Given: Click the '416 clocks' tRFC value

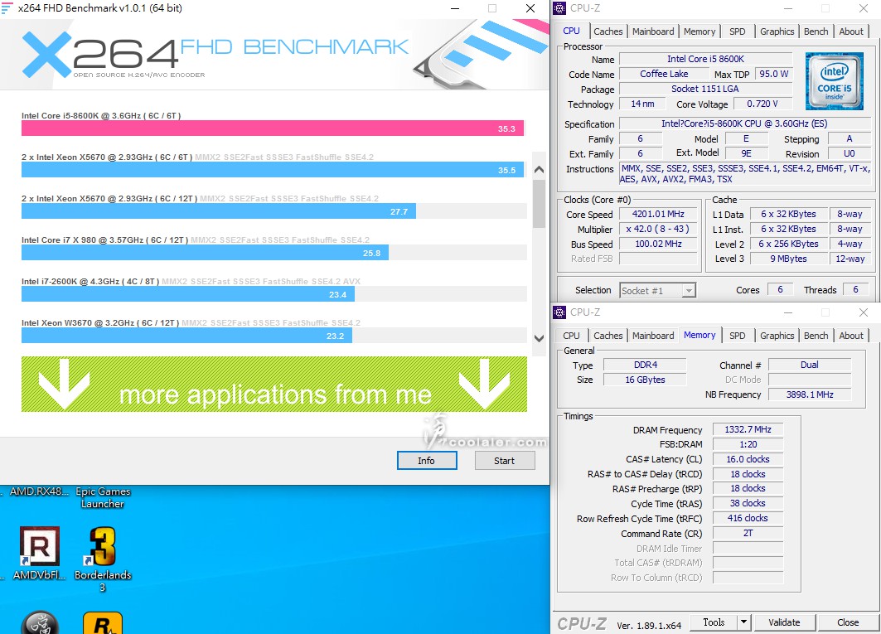Looking at the screenshot, I should tap(748, 518).
